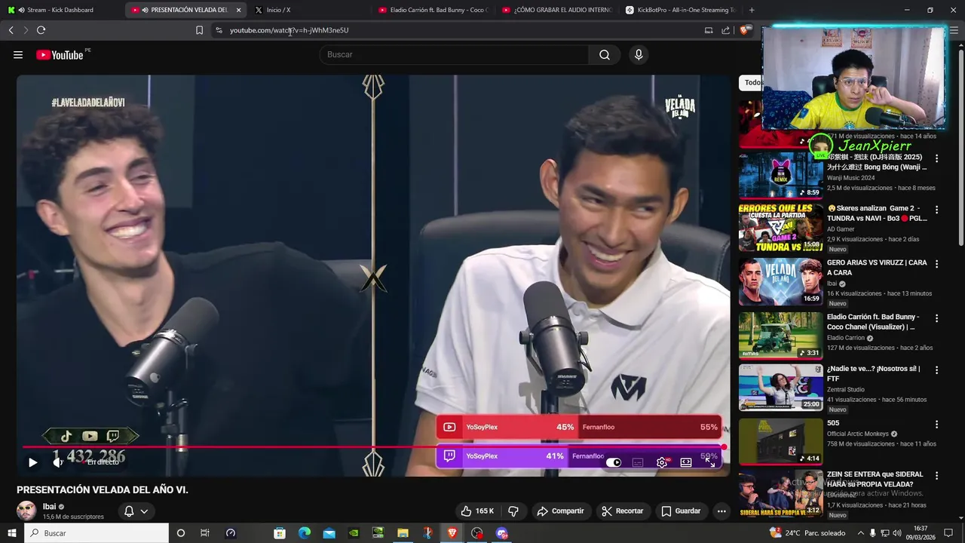The width and height of the screenshot is (965, 543).
Task: Open ¿Nadie te ve...? ¡Nosotros sí! video
Action: tap(780, 388)
